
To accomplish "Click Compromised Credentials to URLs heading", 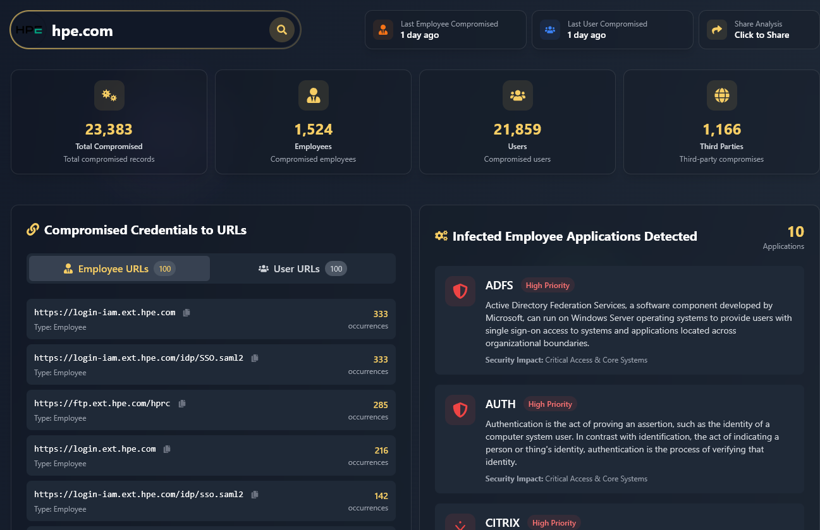I will pos(145,230).
